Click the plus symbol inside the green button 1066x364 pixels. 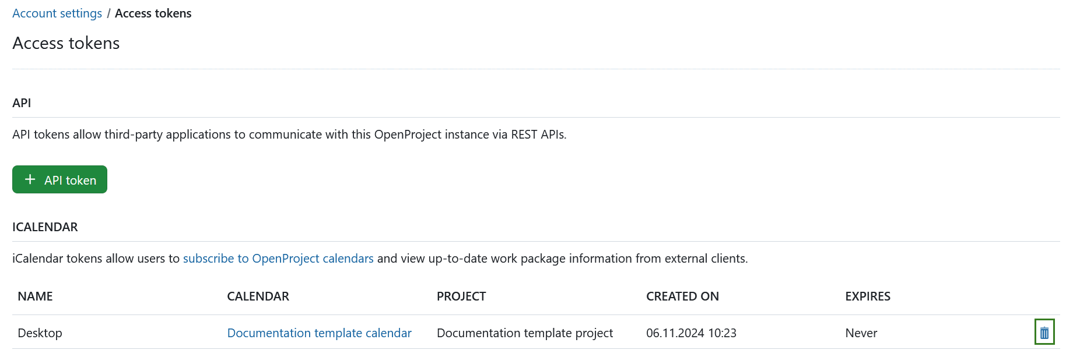29,179
